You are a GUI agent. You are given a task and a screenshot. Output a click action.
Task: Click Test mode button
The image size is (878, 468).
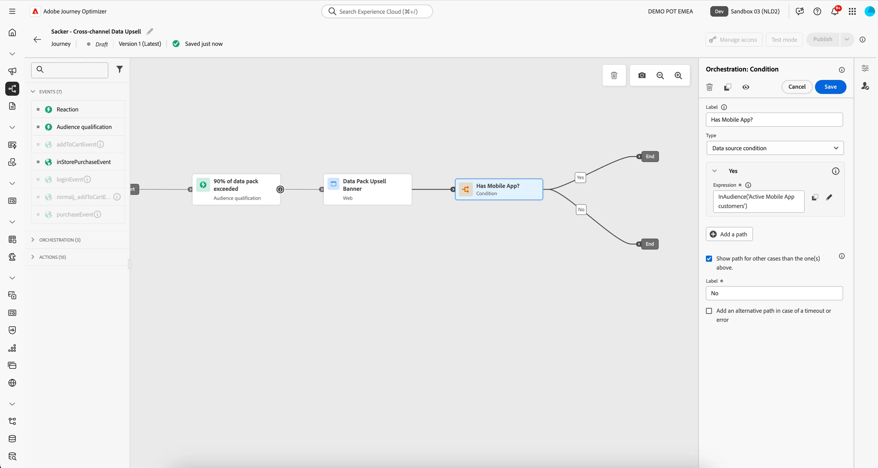point(784,40)
